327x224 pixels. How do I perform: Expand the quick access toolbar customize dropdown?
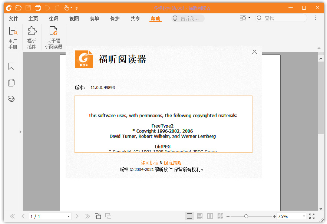[76, 8]
